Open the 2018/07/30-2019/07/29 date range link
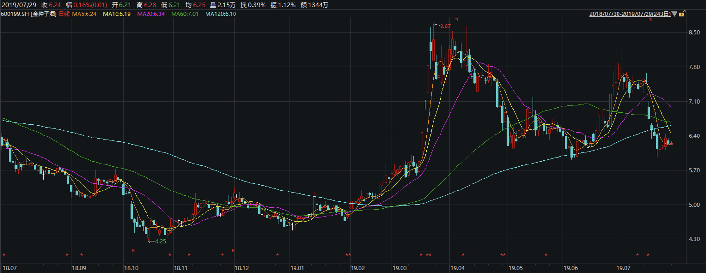Viewport: 706px width, 273px height. (630, 14)
